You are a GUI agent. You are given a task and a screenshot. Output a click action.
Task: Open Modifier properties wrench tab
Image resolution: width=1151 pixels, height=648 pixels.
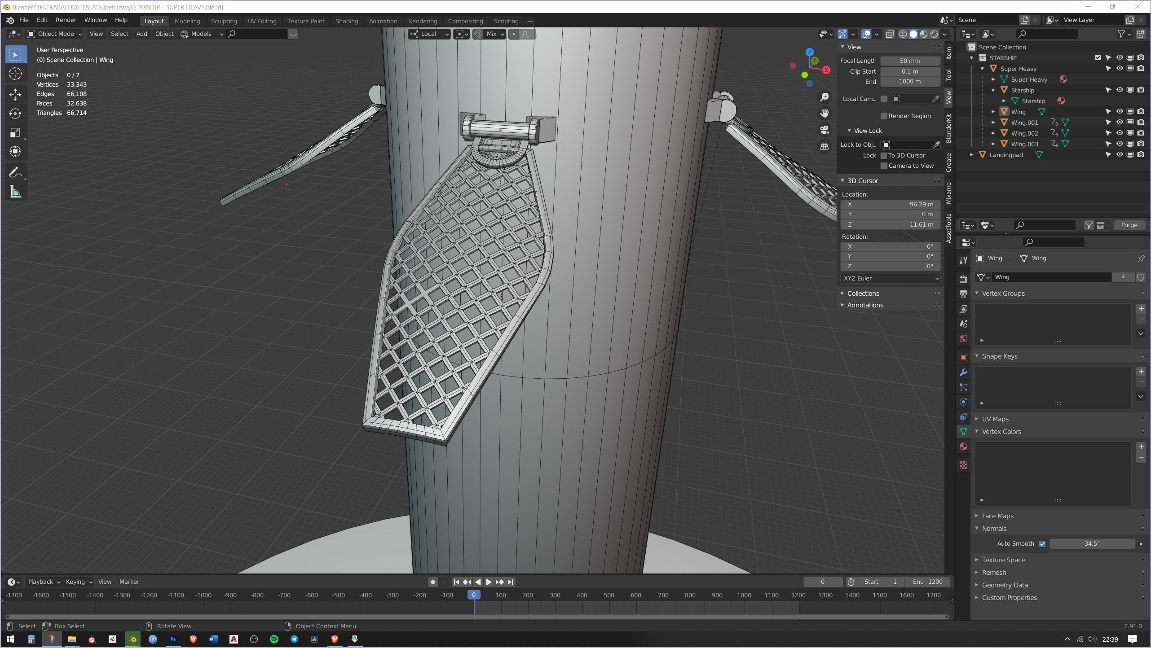(x=963, y=372)
